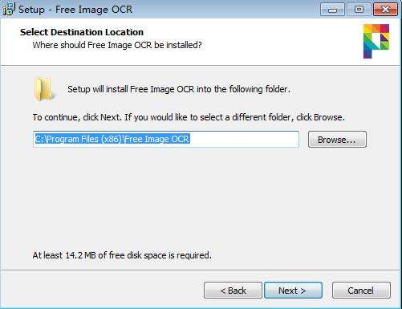
Task: Click the setup installer icon in title bar
Action: [9, 9]
